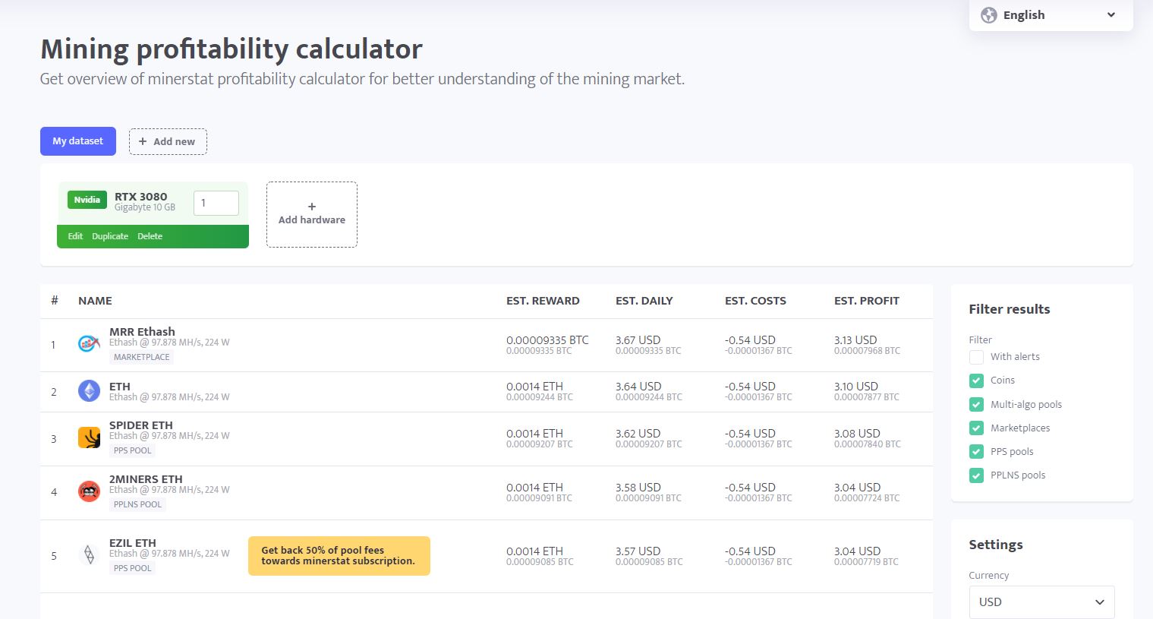Click the SPIDER ETH name
1153x619 pixels.
(x=141, y=425)
